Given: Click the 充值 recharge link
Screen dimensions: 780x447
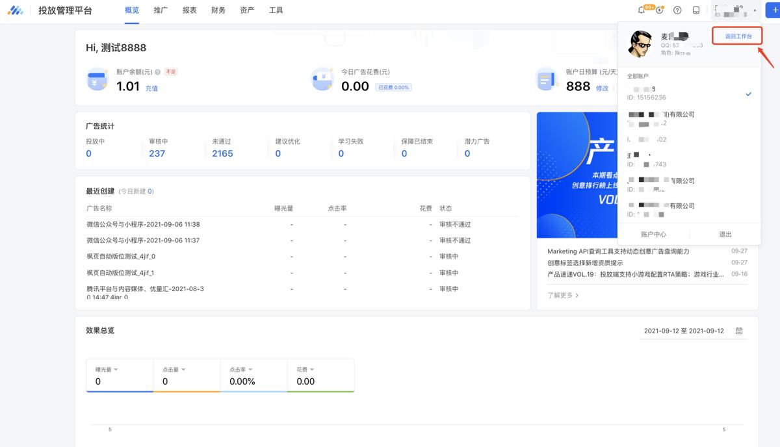Looking at the screenshot, I should [x=151, y=88].
